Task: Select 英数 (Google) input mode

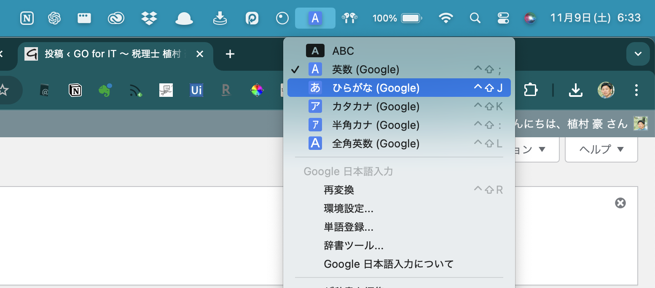Action: click(399, 69)
